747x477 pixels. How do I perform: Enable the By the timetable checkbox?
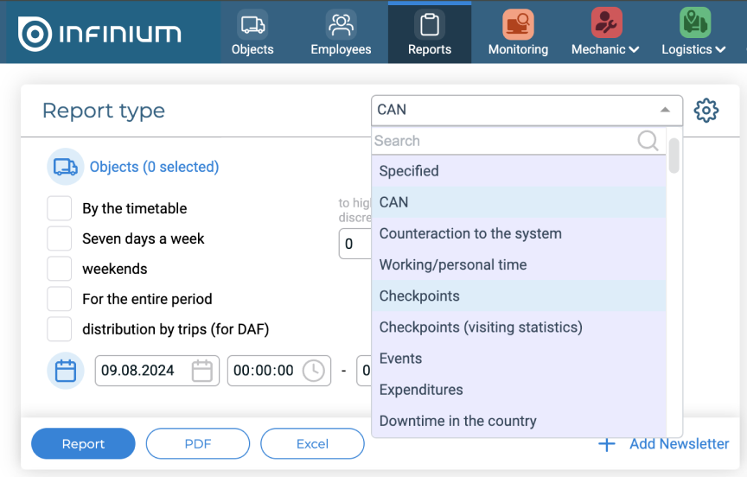tap(59, 208)
